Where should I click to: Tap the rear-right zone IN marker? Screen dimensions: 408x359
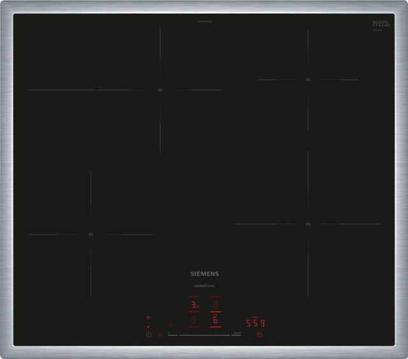(x=308, y=80)
